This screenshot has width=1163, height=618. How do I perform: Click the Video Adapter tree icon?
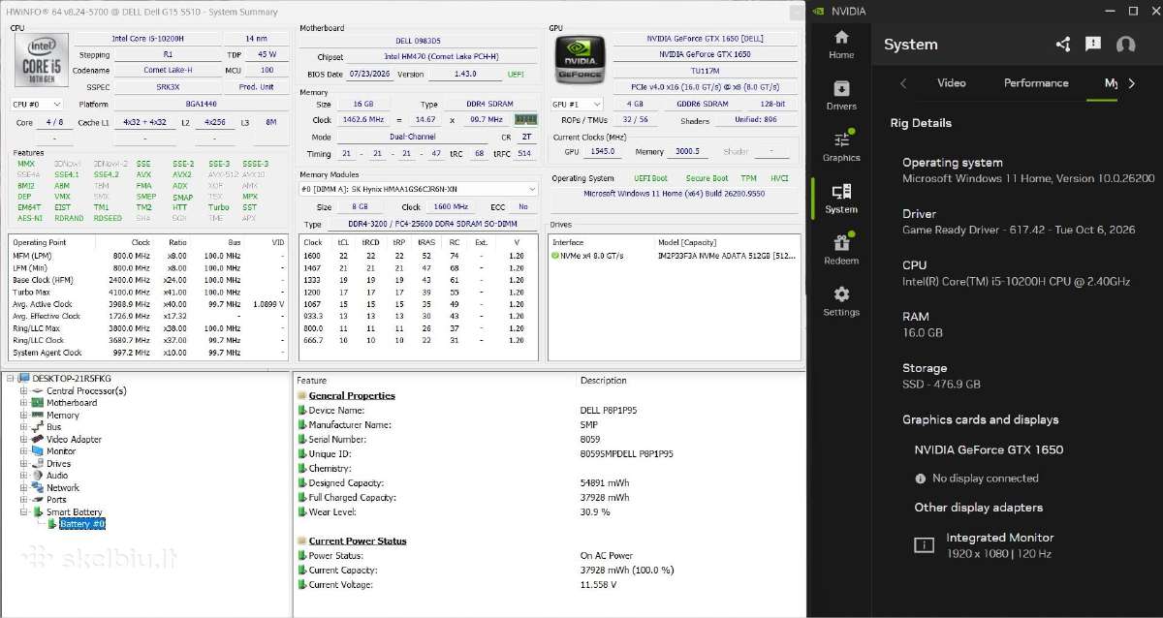[x=38, y=439]
